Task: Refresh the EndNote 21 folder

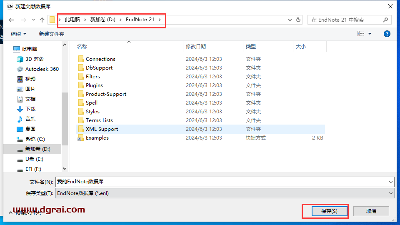Action: pyautogui.click(x=298, y=20)
